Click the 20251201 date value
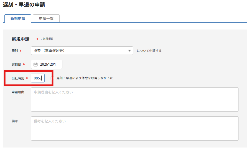This screenshot has height=150, width=249. pos(48,64)
